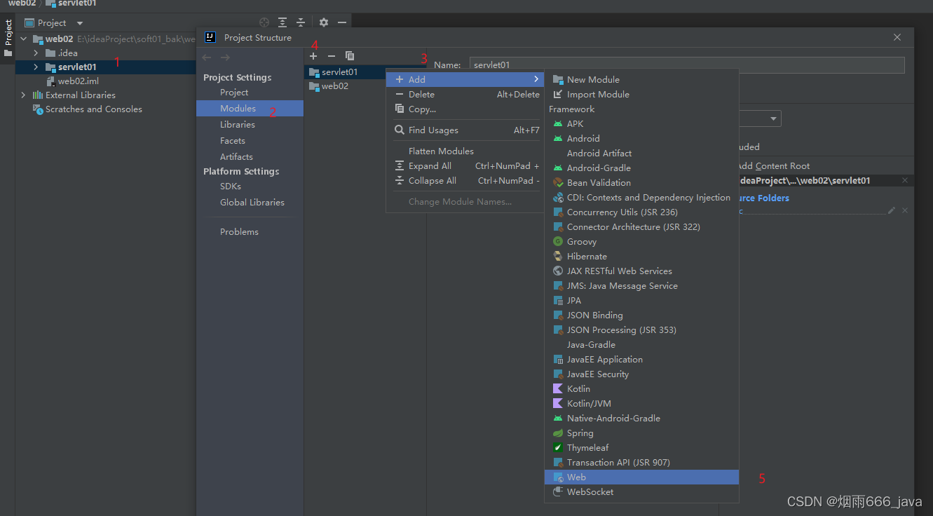Collapse the web02 project root
The image size is (933, 516).
(x=23, y=39)
